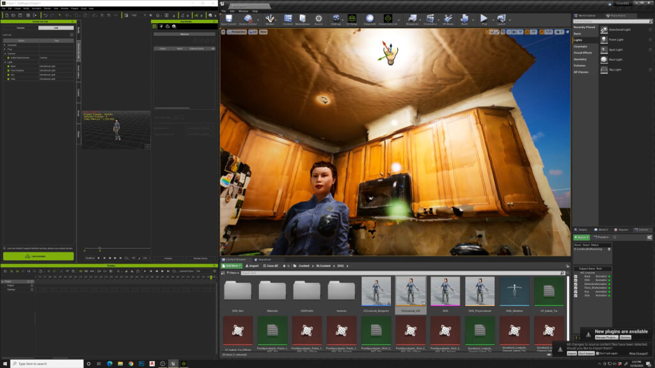
Task: Open the Windows Start menu
Action: [5, 364]
